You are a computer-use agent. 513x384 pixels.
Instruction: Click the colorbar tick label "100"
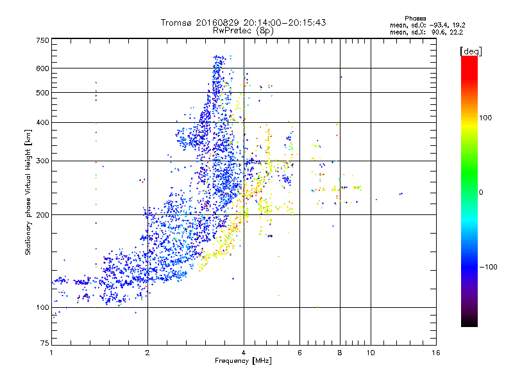(485, 118)
